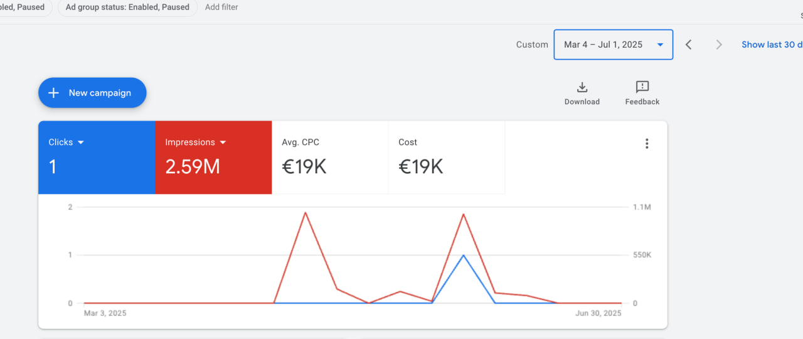Click the plus icon in New campaign
Screen dimensions: 803x339
click(54, 93)
